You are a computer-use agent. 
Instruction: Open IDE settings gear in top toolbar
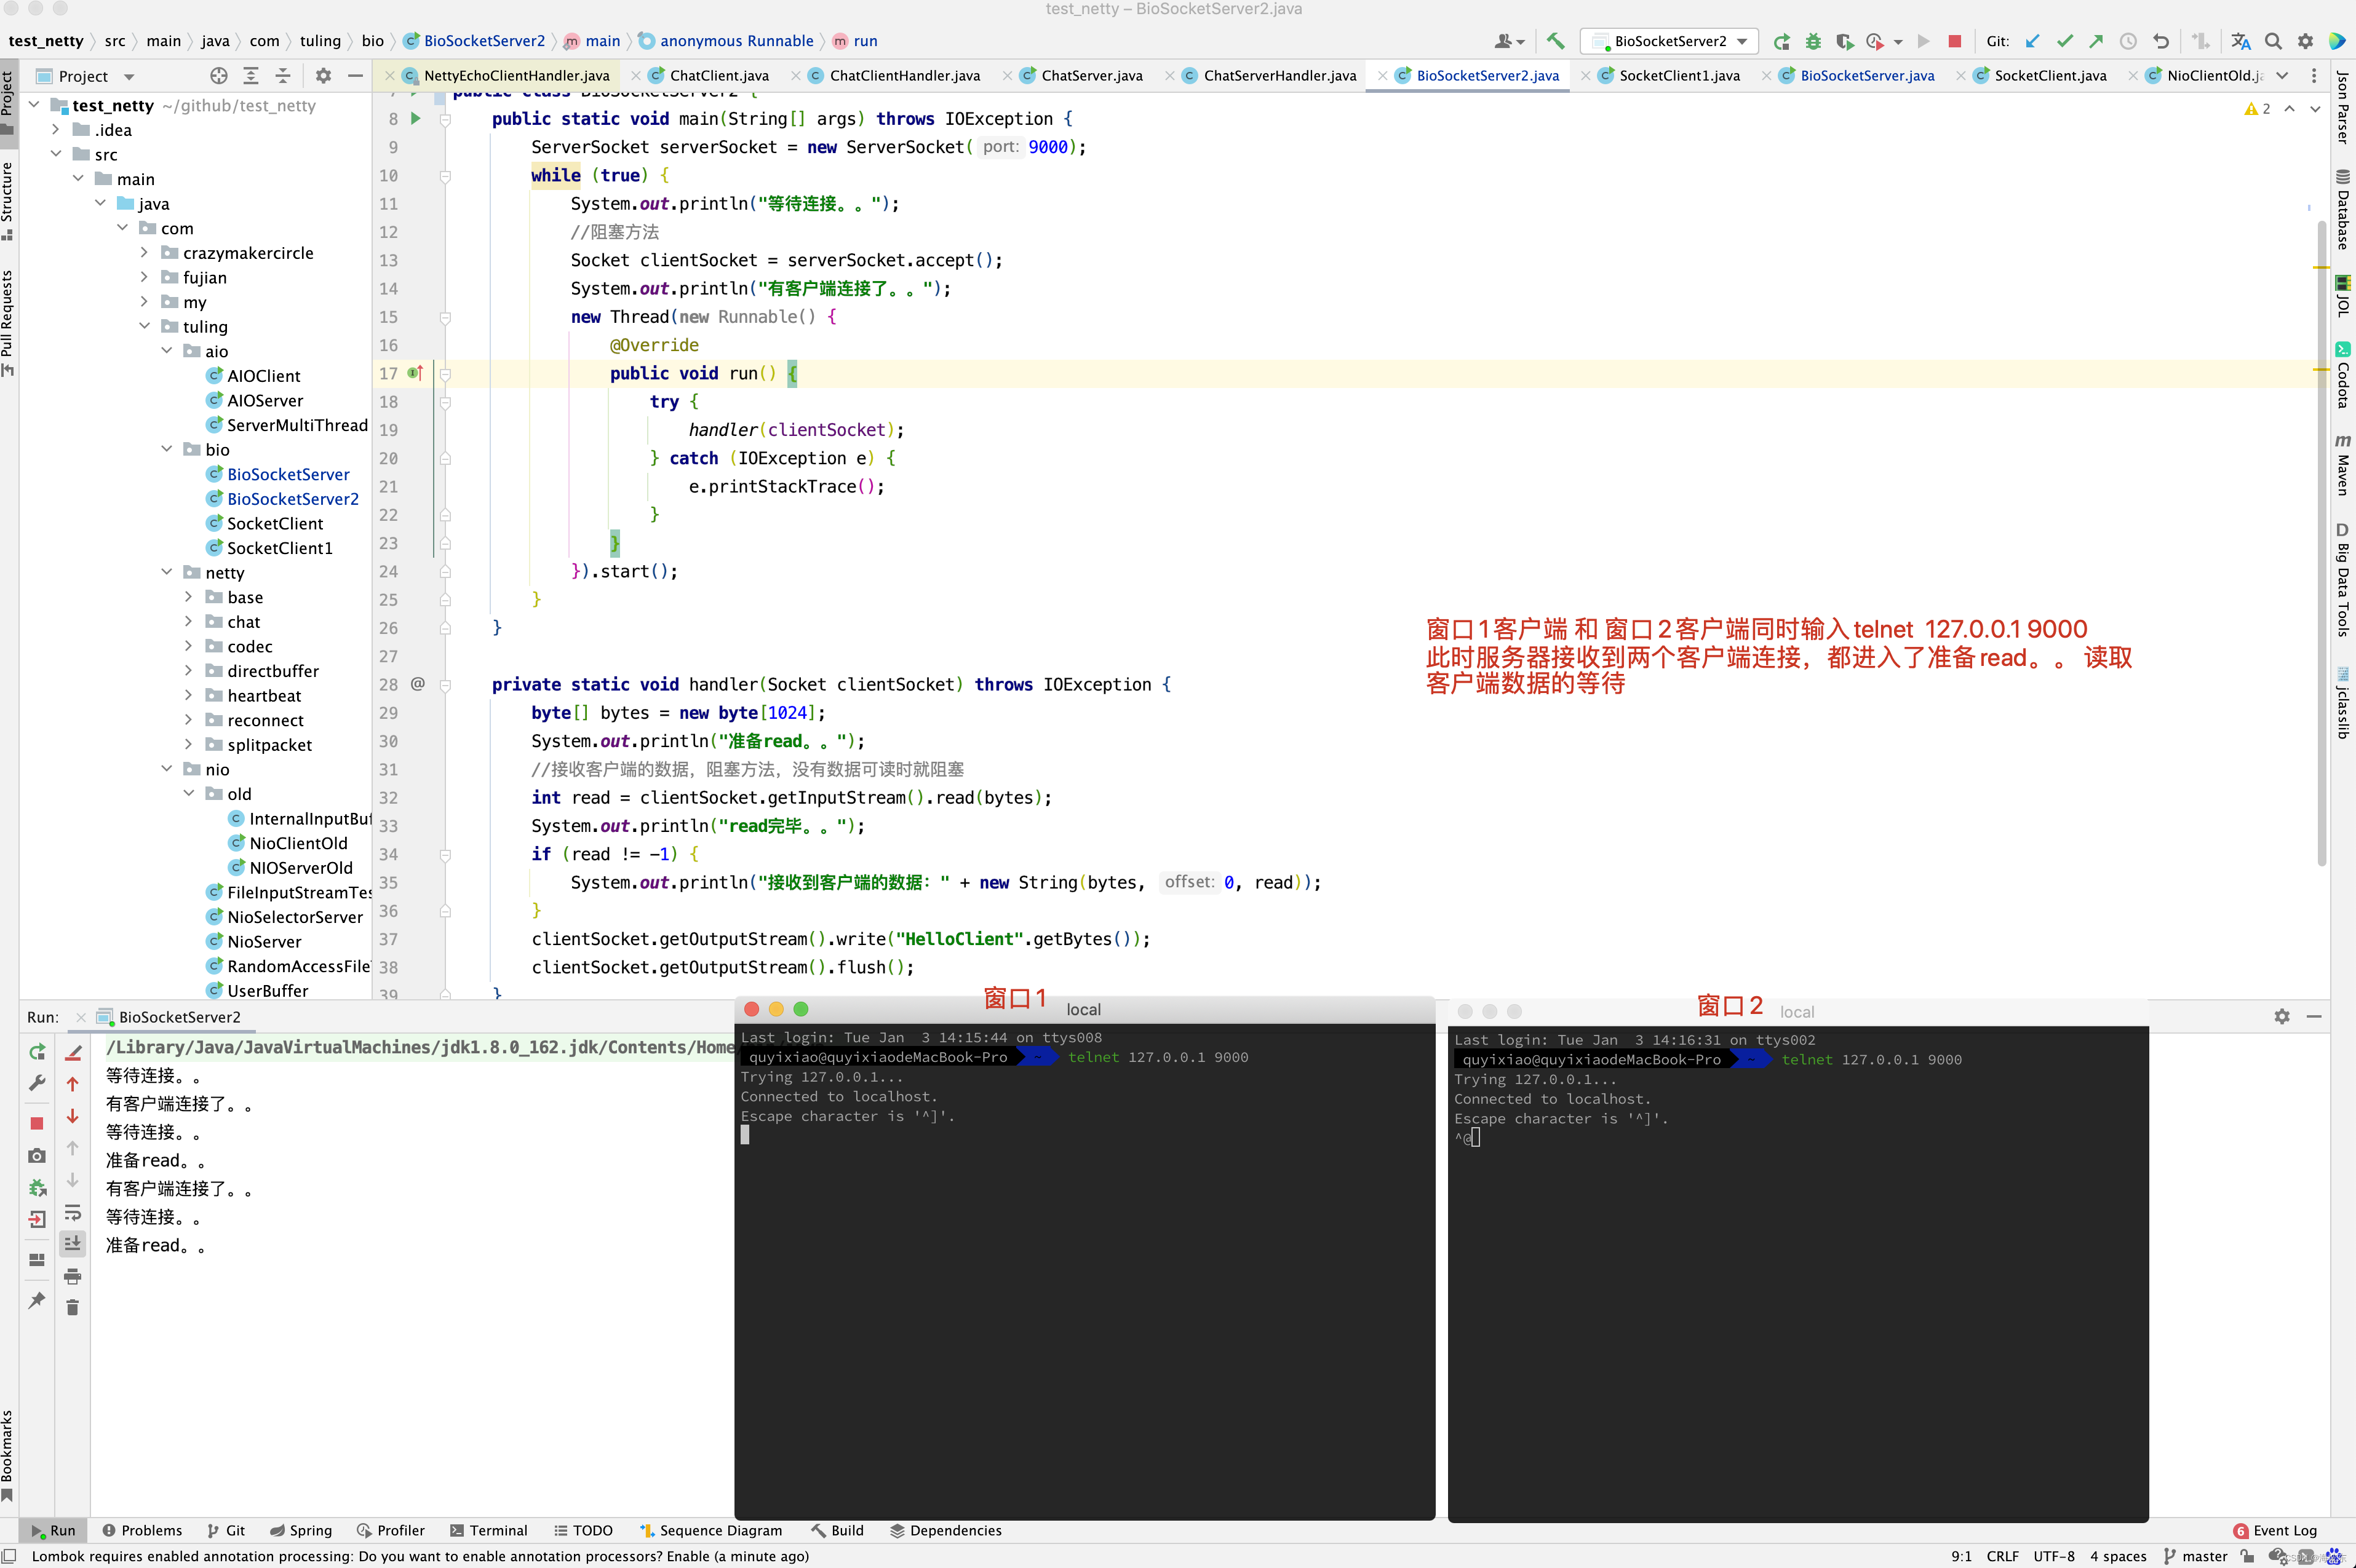pos(2305,41)
